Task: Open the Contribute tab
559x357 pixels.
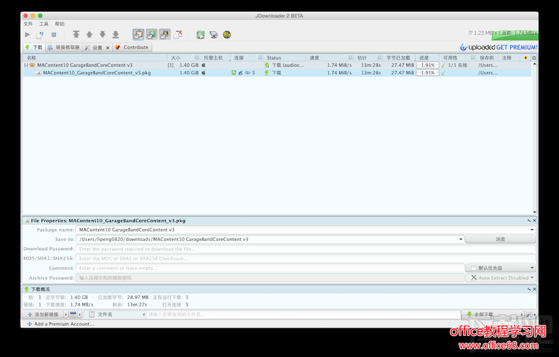Action: coord(132,48)
